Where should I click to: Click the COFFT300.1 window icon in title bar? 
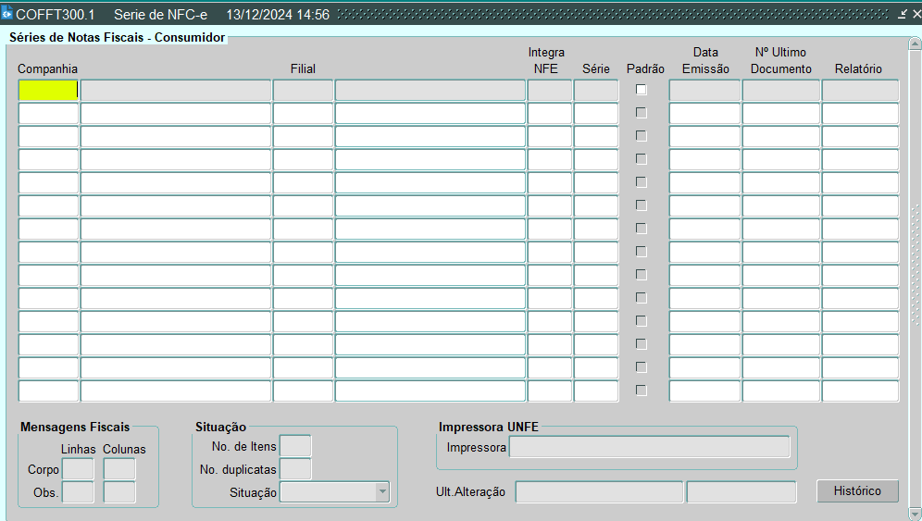pyautogui.click(x=7, y=14)
